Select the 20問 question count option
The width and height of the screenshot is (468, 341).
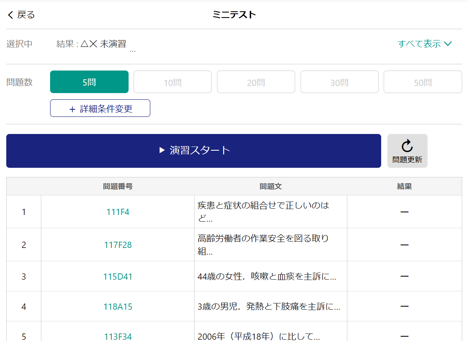tap(256, 82)
